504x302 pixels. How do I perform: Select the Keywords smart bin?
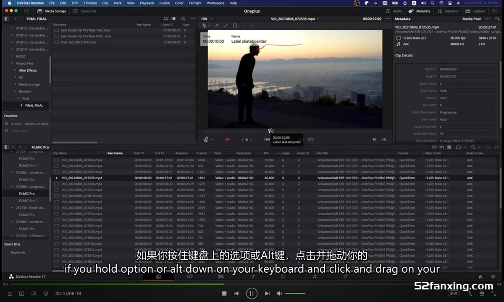pos(18,253)
